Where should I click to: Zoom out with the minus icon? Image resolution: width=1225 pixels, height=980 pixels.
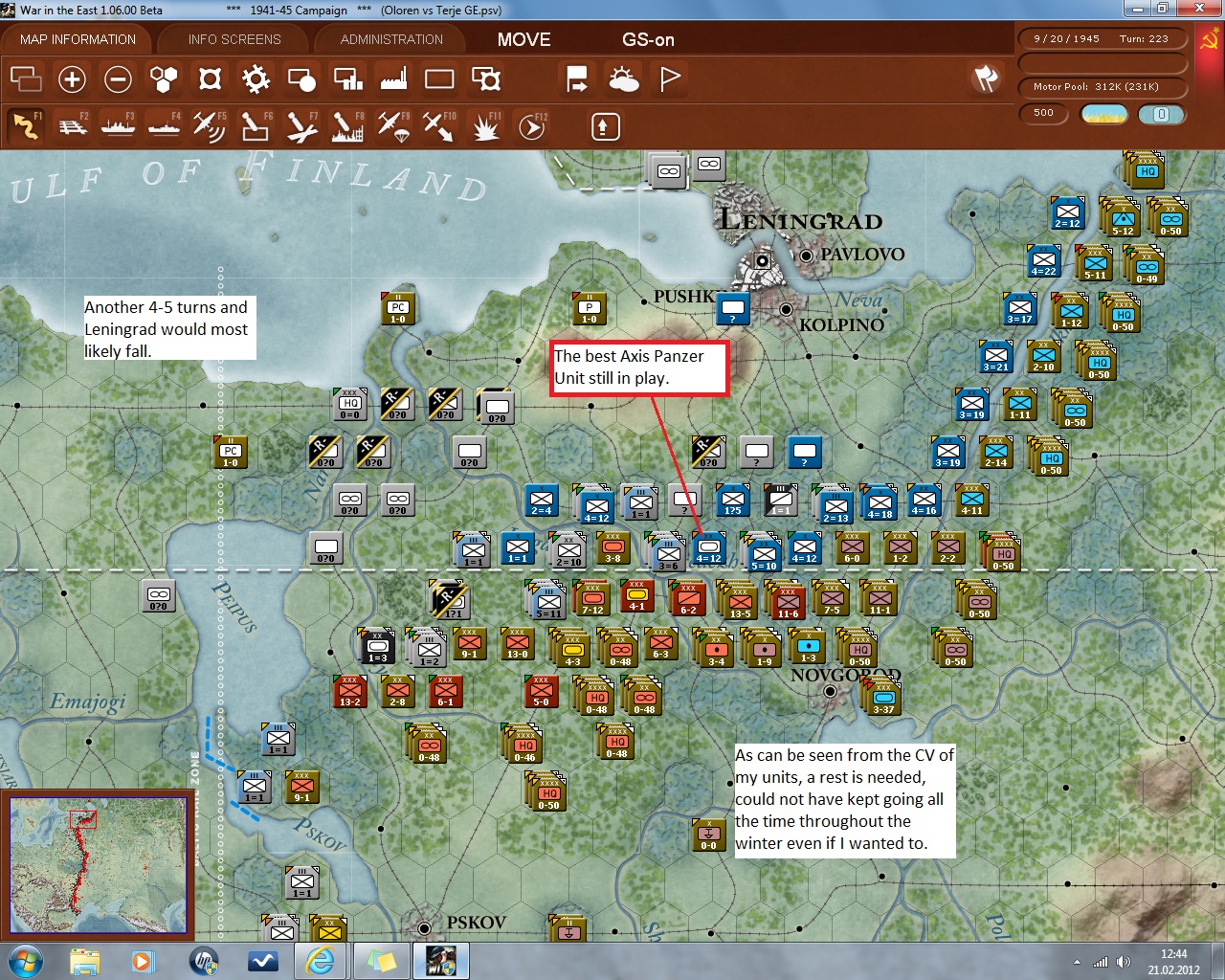tap(118, 78)
